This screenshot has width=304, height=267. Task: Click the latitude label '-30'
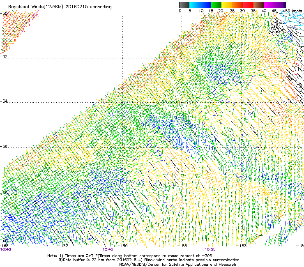click(x=4, y=14)
